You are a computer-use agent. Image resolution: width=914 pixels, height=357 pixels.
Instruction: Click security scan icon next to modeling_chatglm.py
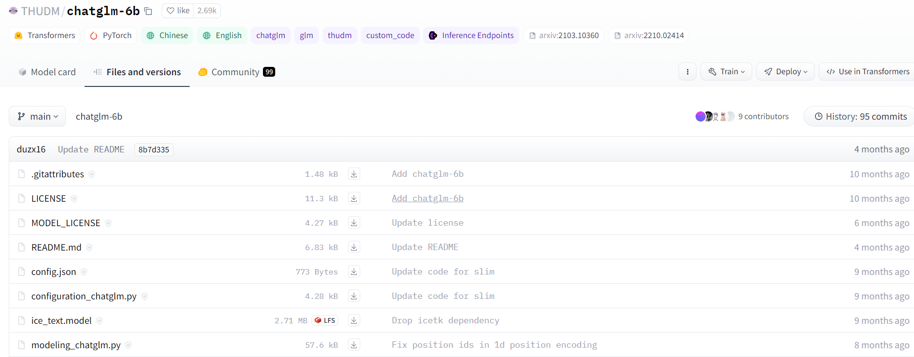(x=129, y=345)
